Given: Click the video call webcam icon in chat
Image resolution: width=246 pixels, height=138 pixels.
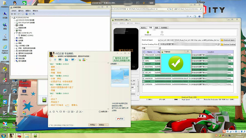Looking at the screenshot, I should (x=55, y=60).
